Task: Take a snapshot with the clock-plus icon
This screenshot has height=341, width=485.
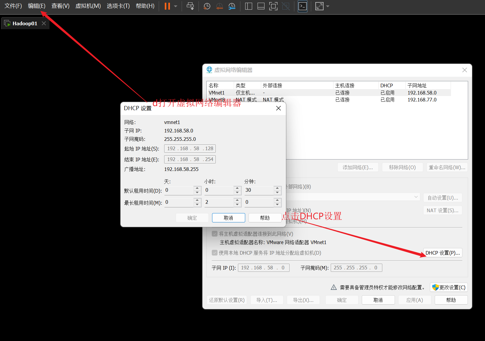Action: [x=207, y=6]
